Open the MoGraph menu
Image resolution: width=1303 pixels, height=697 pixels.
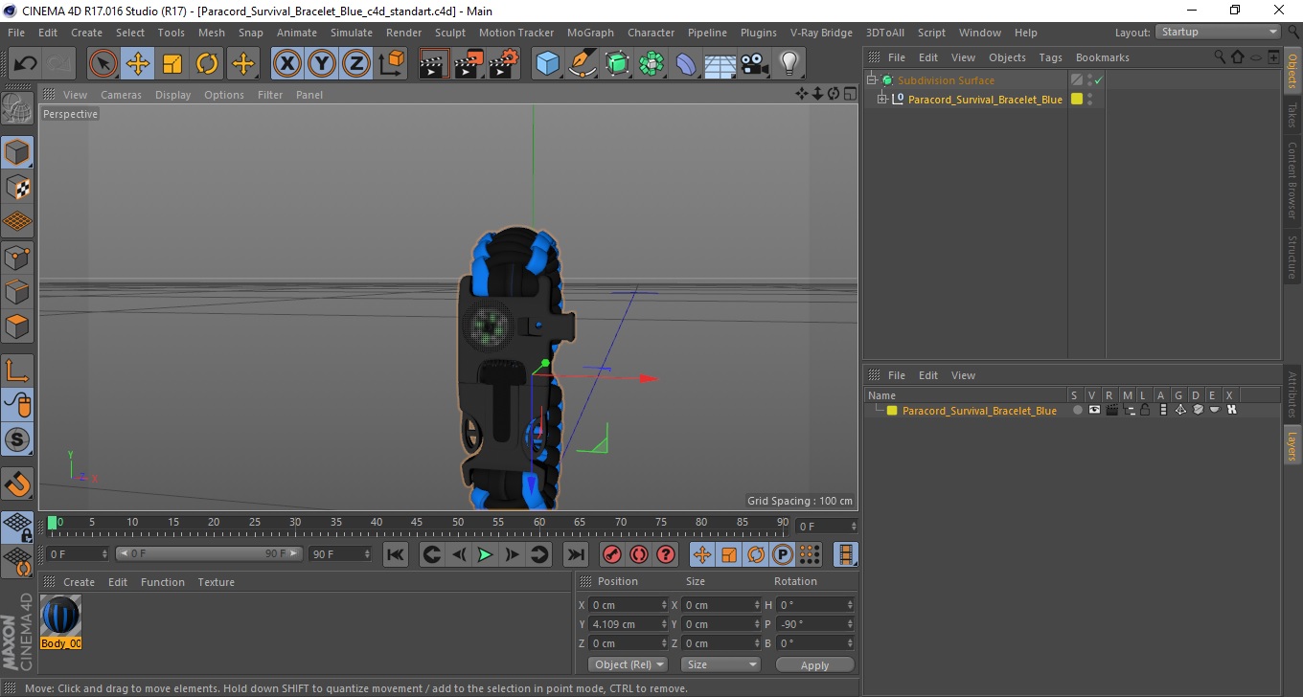590,33
